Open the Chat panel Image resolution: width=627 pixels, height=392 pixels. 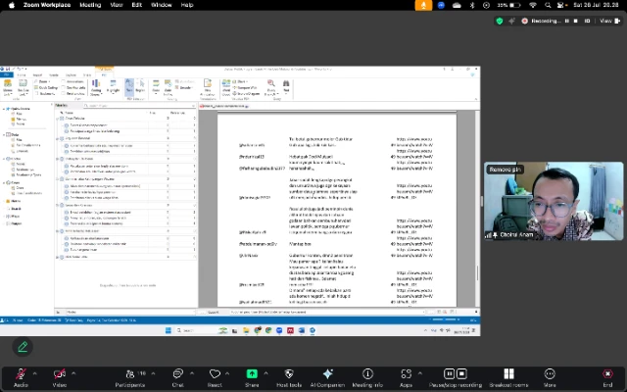[x=178, y=377]
